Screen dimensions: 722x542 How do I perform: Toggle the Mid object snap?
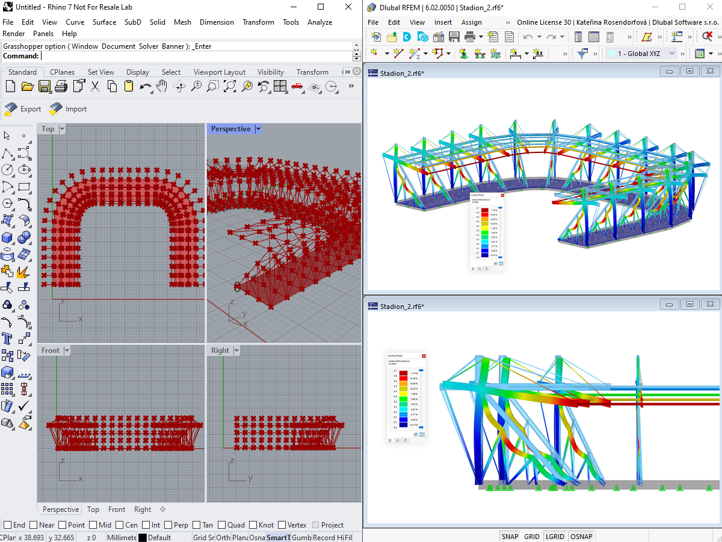pyautogui.click(x=94, y=525)
